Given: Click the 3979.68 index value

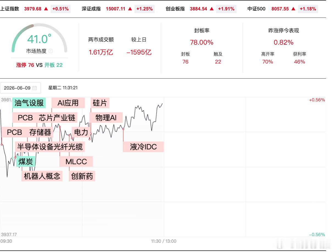Looking at the screenshot, I should 33,9.
